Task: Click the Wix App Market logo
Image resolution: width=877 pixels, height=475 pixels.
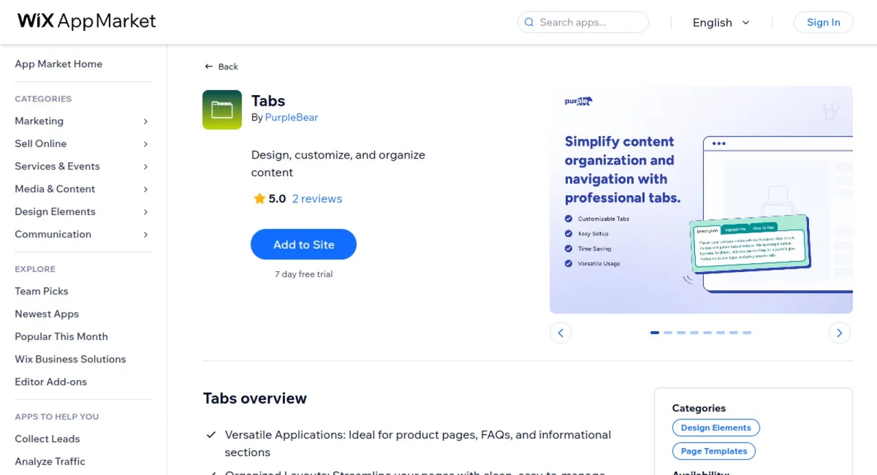Action: [x=87, y=21]
